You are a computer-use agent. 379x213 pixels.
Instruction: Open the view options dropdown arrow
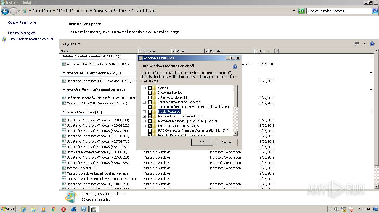[x=364, y=44]
